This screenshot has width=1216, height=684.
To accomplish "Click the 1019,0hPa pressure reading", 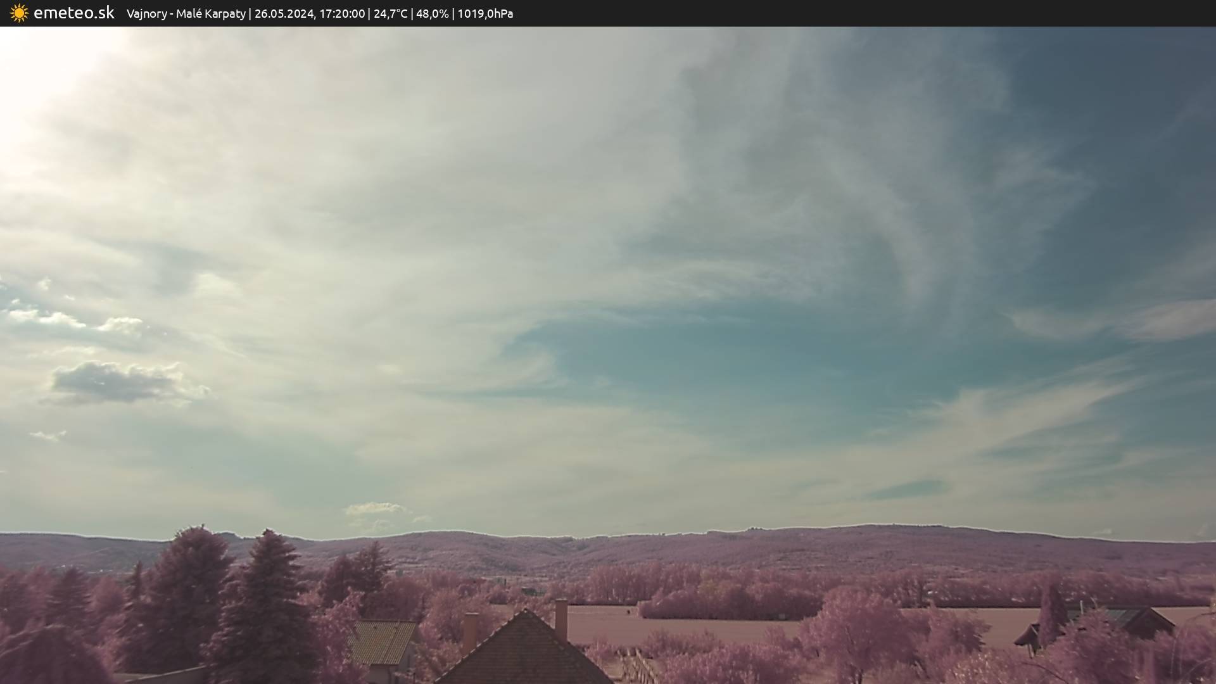I will (485, 13).
